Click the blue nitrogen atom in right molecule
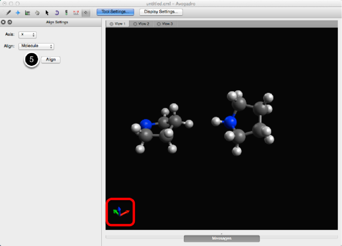The height and width of the screenshot is (246, 342). (x=230, y=121)
